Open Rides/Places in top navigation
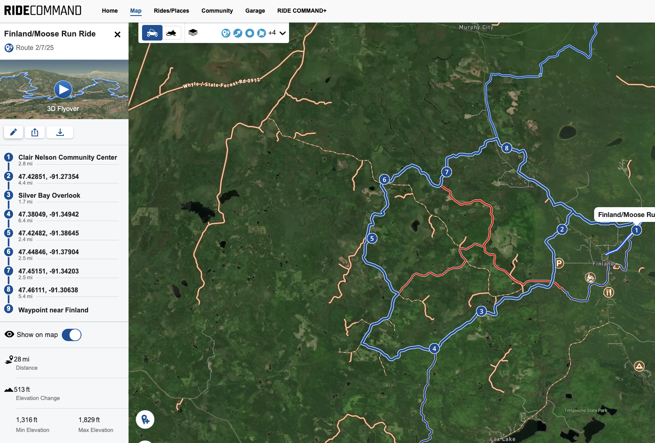This screenshot has height=443, width=655. coord(172,11)
